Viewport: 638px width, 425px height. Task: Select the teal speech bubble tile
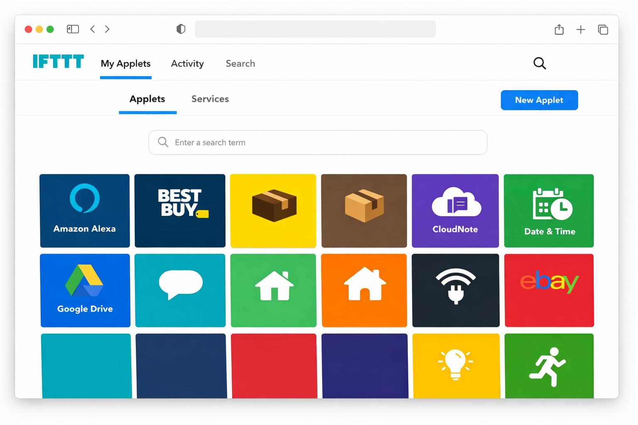tap(180, 291)
